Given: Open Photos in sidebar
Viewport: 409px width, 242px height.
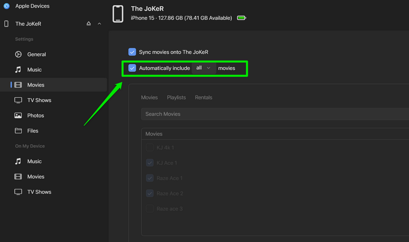Looking at the screenshot, I should pyautogui.click(x=35, y=116).
